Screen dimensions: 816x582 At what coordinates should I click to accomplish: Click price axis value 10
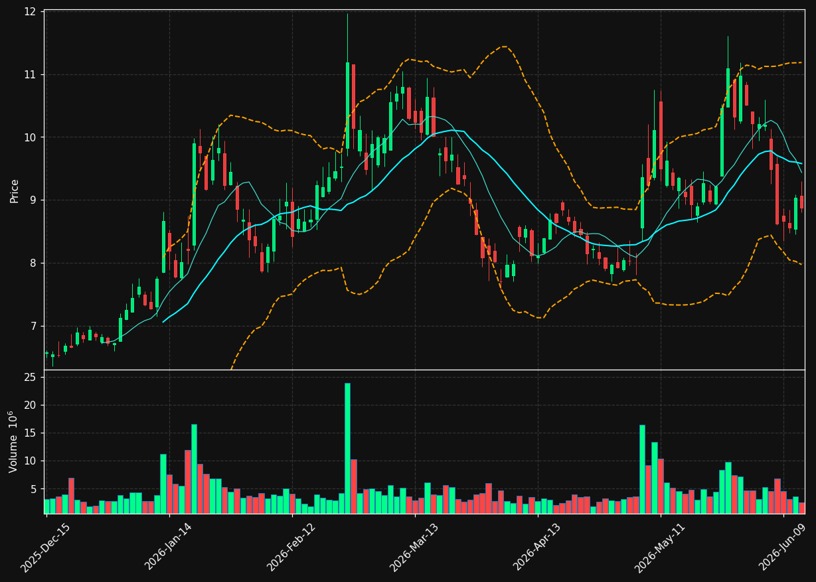pos(31,137)
